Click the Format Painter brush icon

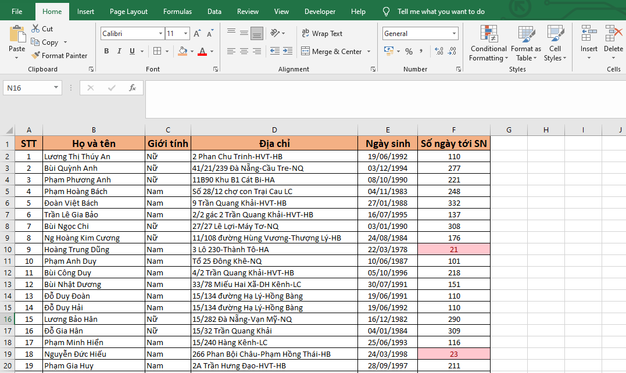coord(35,56)
